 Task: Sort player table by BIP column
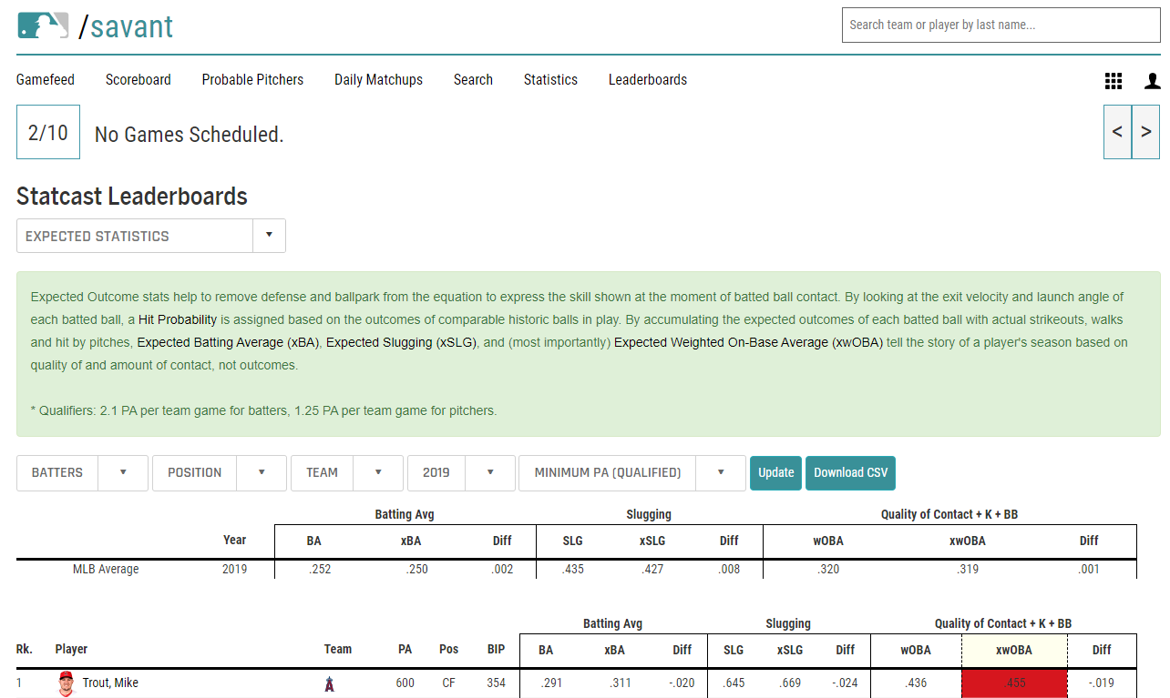coord(497,650)
